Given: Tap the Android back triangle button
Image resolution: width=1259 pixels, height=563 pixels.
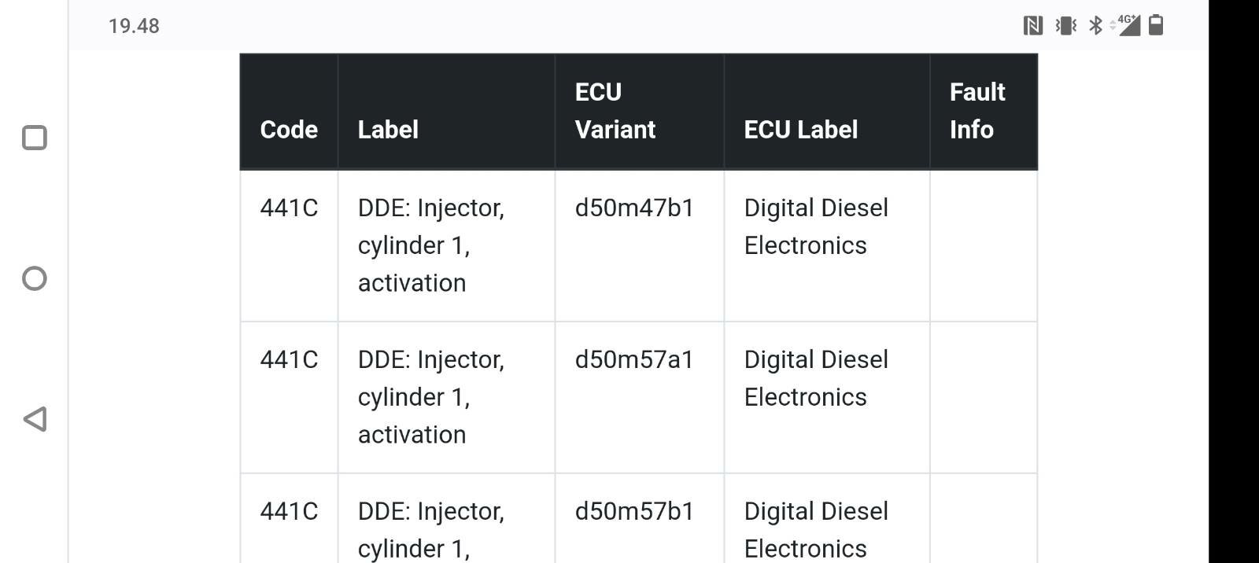Looking at the screenshot, I should pos(35,419).
